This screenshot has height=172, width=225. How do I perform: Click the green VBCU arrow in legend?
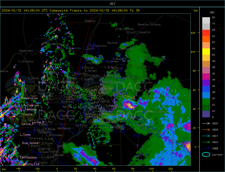(206, 142)
